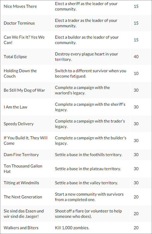Select the foothills territory description
The height and width of the screenshot is (234, 152).
point(89,155)
